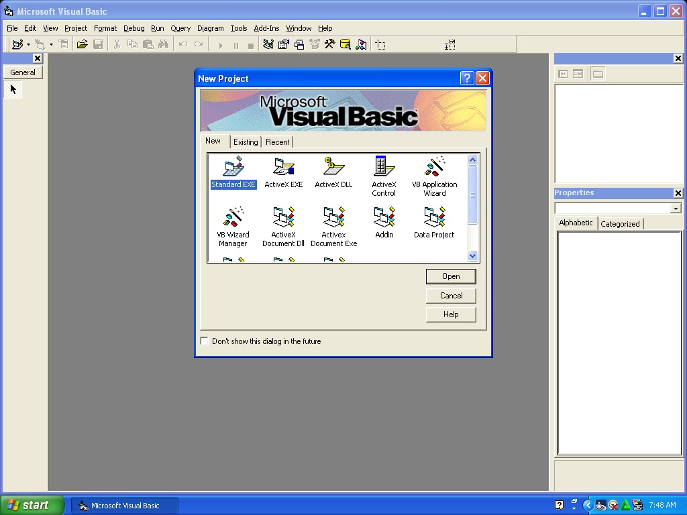The width and height of the screenshot is (687, 515).
Task: Open the Form Layout Window toolbar icon
Action: pos(299,44)
